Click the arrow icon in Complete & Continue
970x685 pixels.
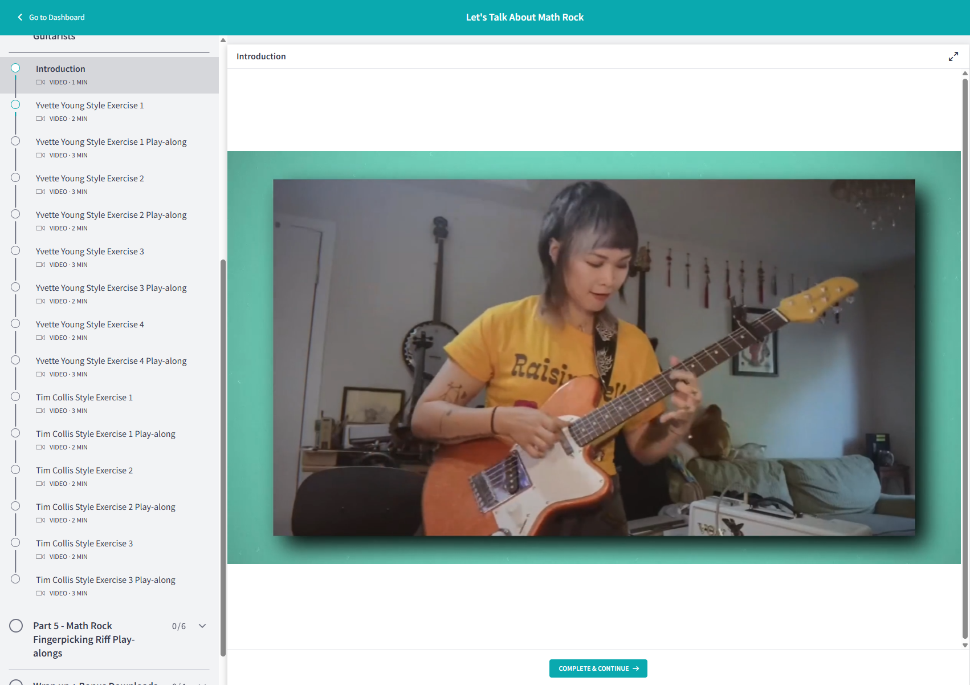click(x=636, y=668)
